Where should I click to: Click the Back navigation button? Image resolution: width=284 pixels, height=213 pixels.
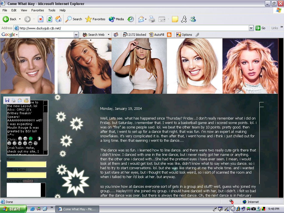click(9, 19)
